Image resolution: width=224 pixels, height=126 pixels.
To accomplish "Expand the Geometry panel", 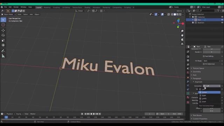I will pos(197,72).
